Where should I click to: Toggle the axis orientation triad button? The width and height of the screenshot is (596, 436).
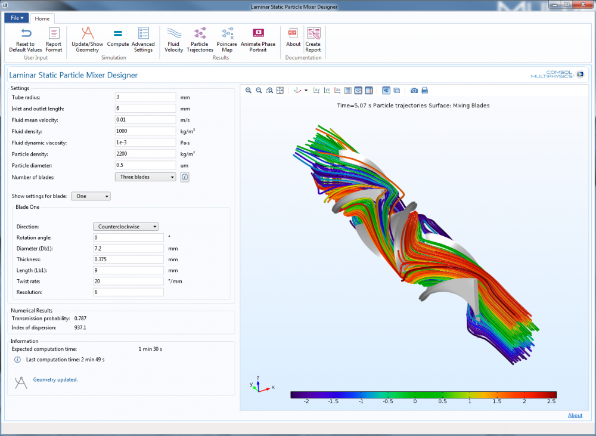(358, 91)
